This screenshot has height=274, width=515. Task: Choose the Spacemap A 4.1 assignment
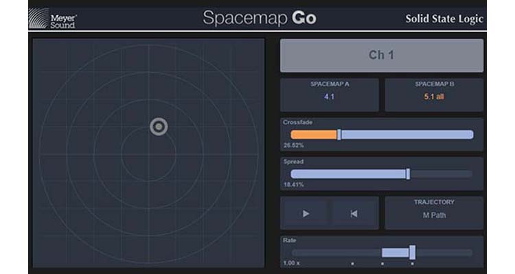(330, 95)
